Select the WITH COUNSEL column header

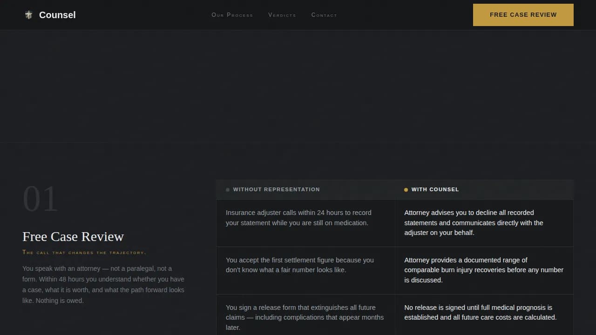(435, 189)
